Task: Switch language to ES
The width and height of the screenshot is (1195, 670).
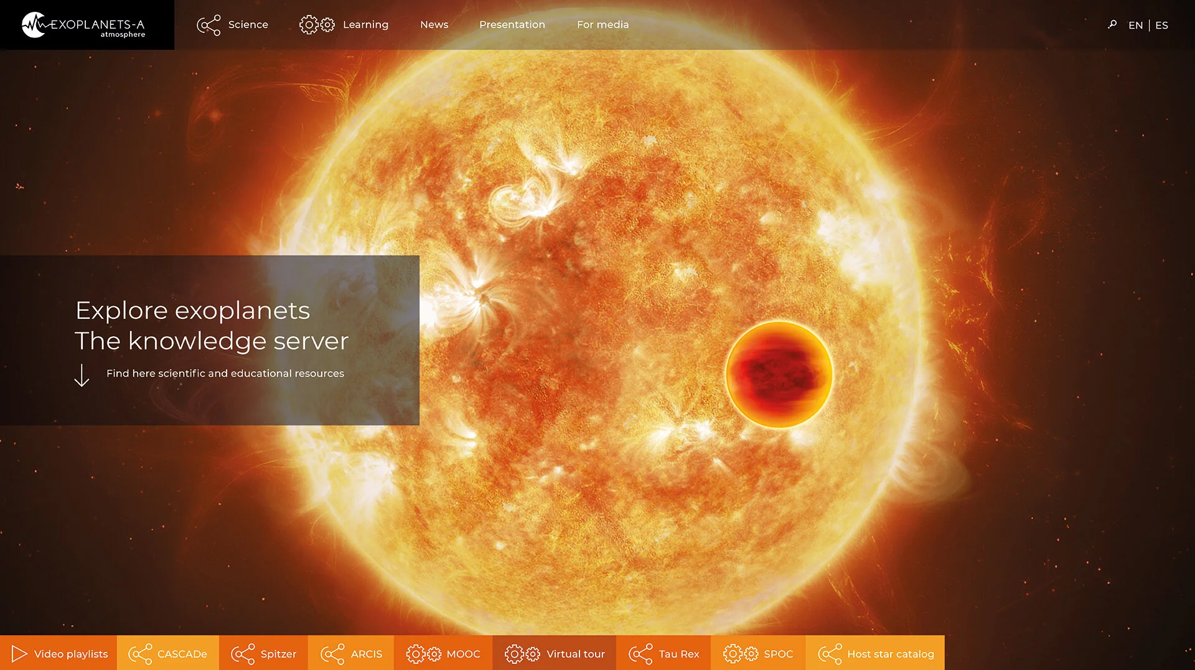Action: click(1161, 25)
